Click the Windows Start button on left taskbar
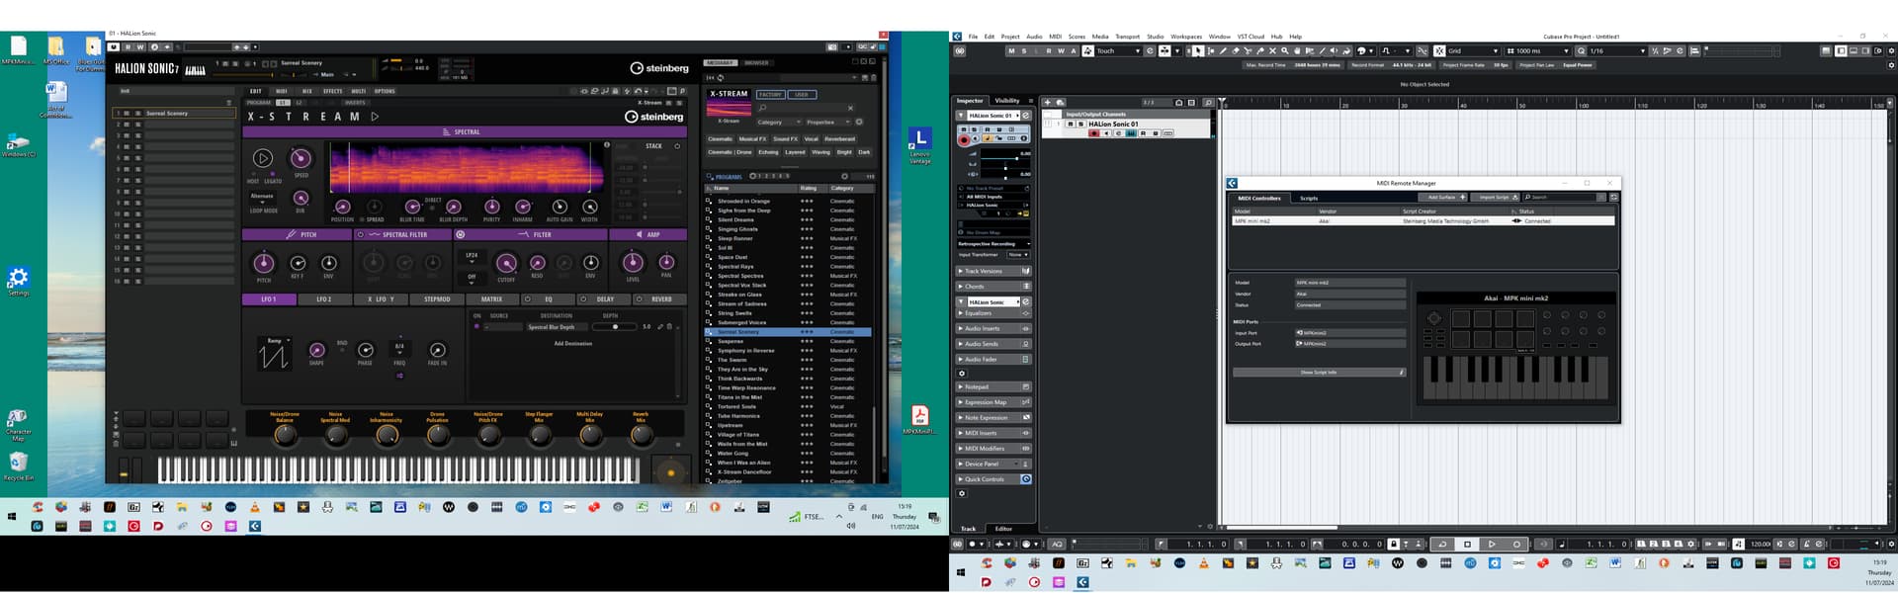The height and width of the screenshot is (593, 1898). click(12, 517)
